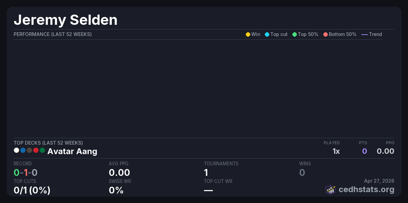Toggle the Trend line legend entry
Image resolution: width=408 pixels, height=203 pixels.
pyautogui.click(x=371, y=34)
